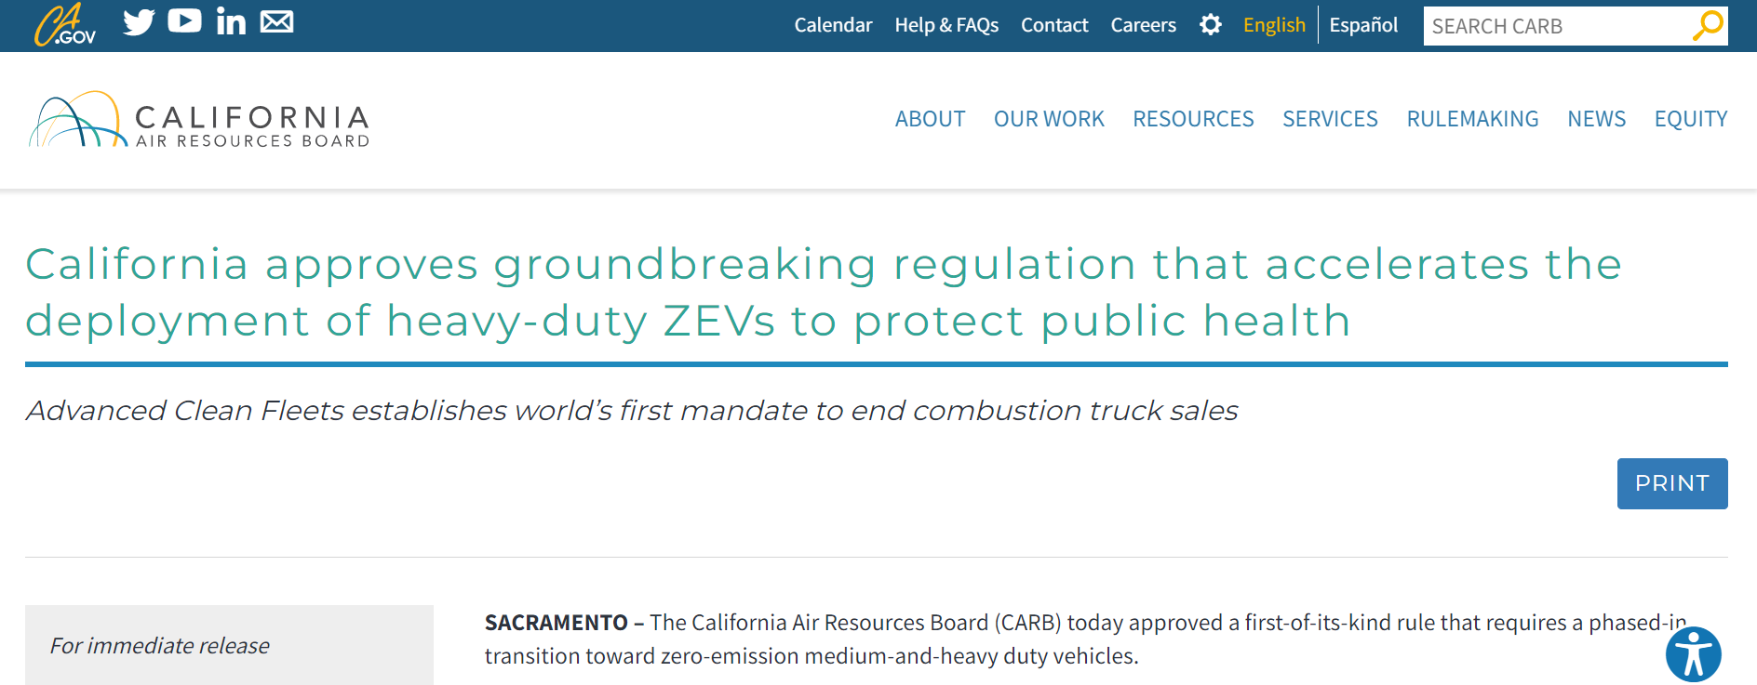Open the News menu item
The width and height of the screenshot is (1757, 685).
1596,119
